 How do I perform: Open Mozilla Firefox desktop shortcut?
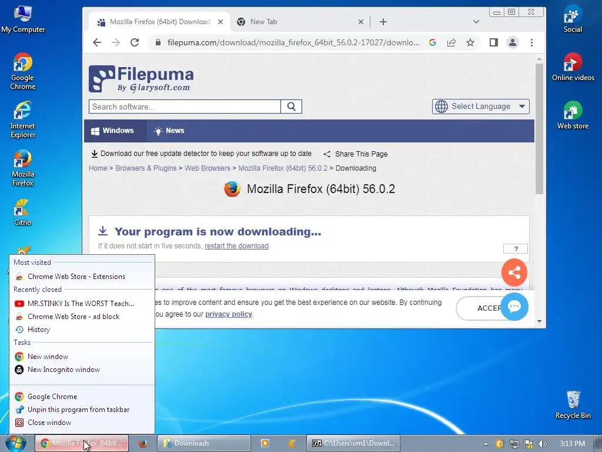click(x=23, y=168)
